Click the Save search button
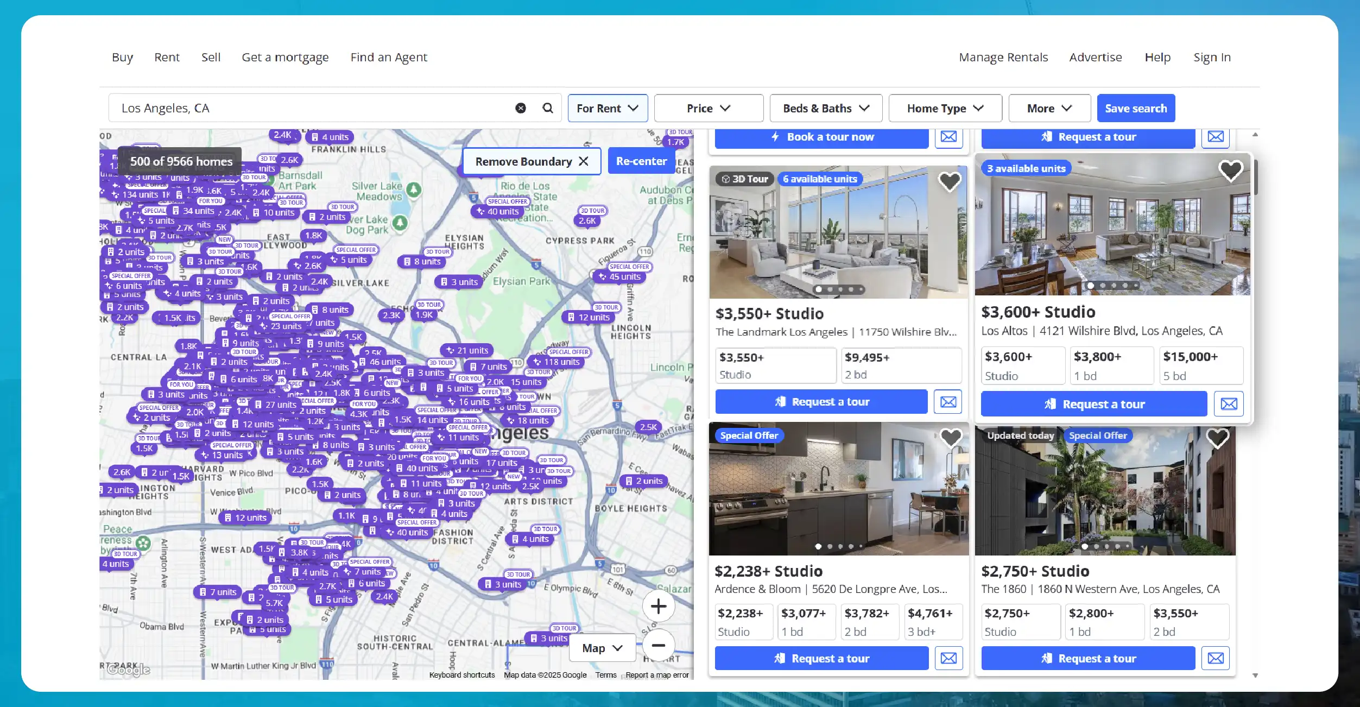 coord(1136,108)
